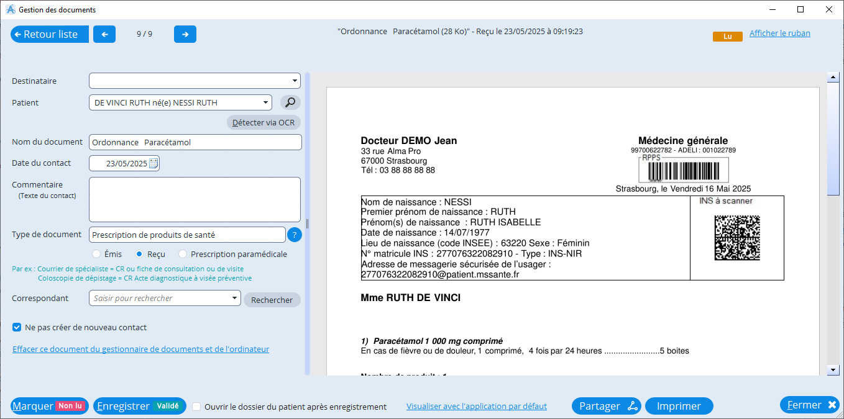The image size is (844, 419).
Task: Select the Prescription paramédicale radio option
Action: tap(183, 254)
